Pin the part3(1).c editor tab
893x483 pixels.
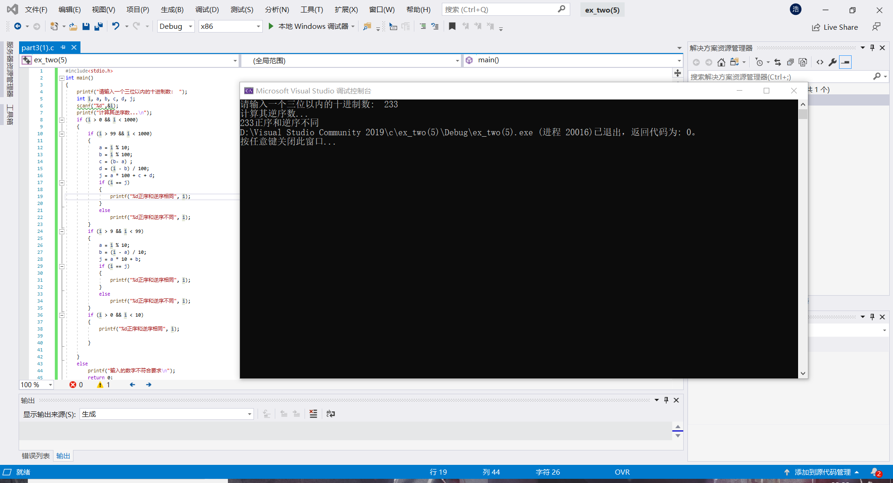[x=63, y=47]
